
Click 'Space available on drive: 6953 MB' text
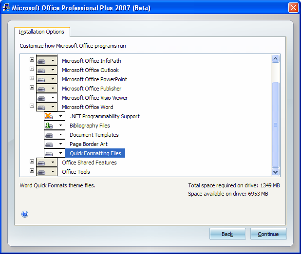click(228, 194)
